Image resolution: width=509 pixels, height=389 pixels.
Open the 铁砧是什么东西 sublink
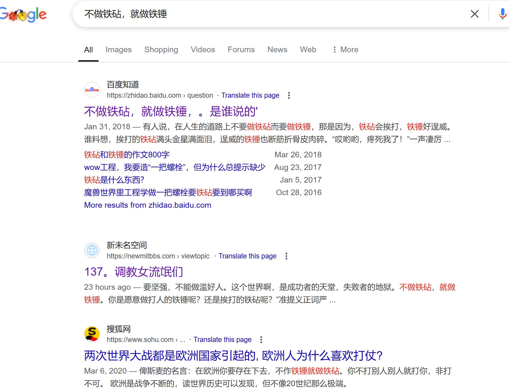click(x=114, y=180)
